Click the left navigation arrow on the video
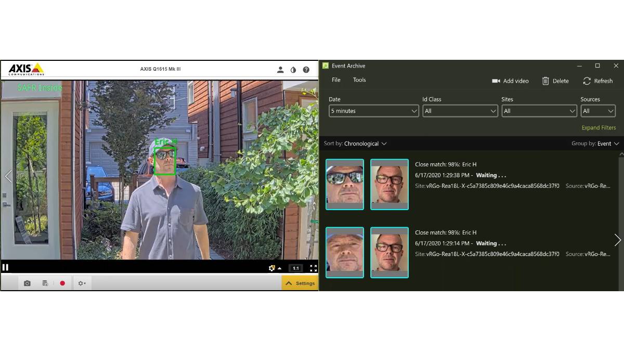The width and height of the screenshot is (624, 351). 8,176
